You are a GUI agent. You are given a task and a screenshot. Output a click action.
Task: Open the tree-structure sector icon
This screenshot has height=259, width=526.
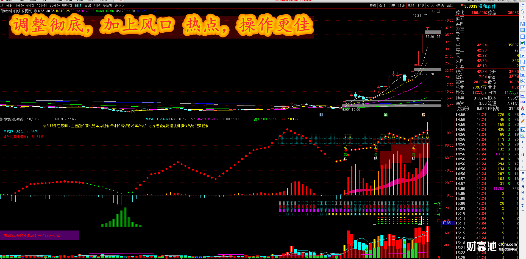pos(522,62)
